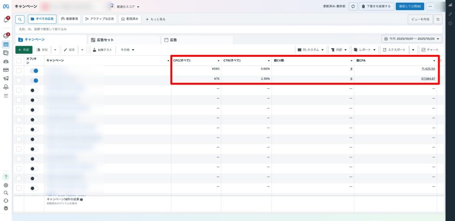Viewport: 455px width, 221px height.
Task: Open the audiences people icon in sidebar
Action: pos(6,61)
